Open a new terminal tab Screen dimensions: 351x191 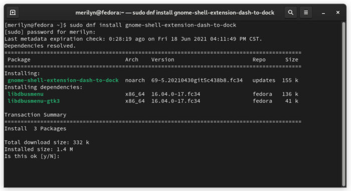pos(13,13)
